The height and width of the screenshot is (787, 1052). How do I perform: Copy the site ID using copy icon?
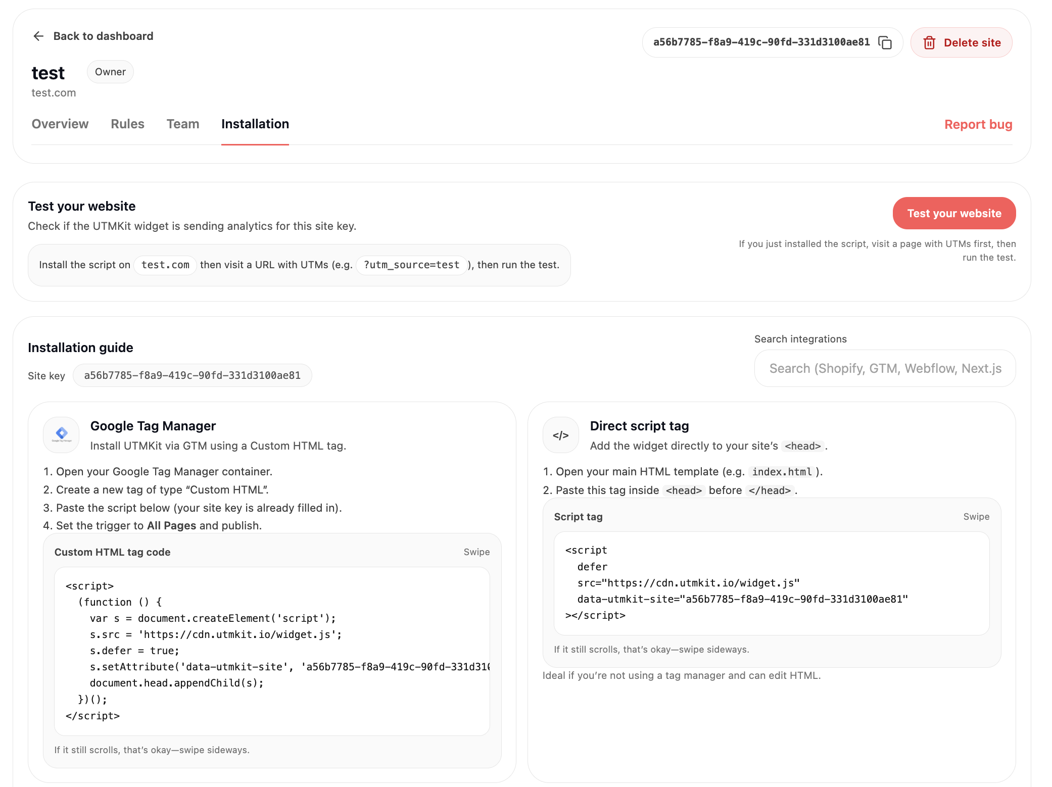[x=885, y=42]
